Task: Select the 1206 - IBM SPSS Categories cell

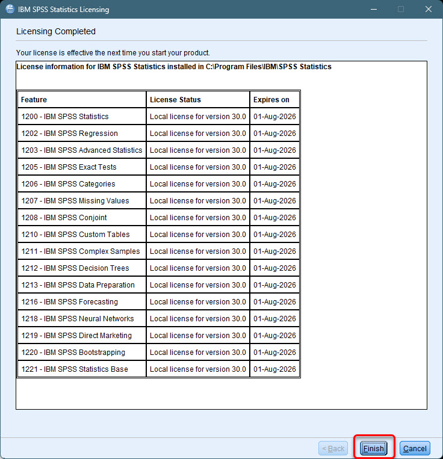Action: click(x=82, y=184)
